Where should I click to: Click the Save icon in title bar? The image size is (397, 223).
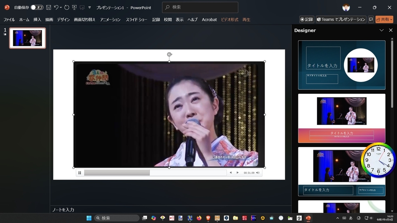[x=49, y=7]
